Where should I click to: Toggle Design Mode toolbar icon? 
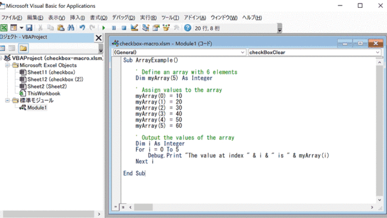[134, 28]
